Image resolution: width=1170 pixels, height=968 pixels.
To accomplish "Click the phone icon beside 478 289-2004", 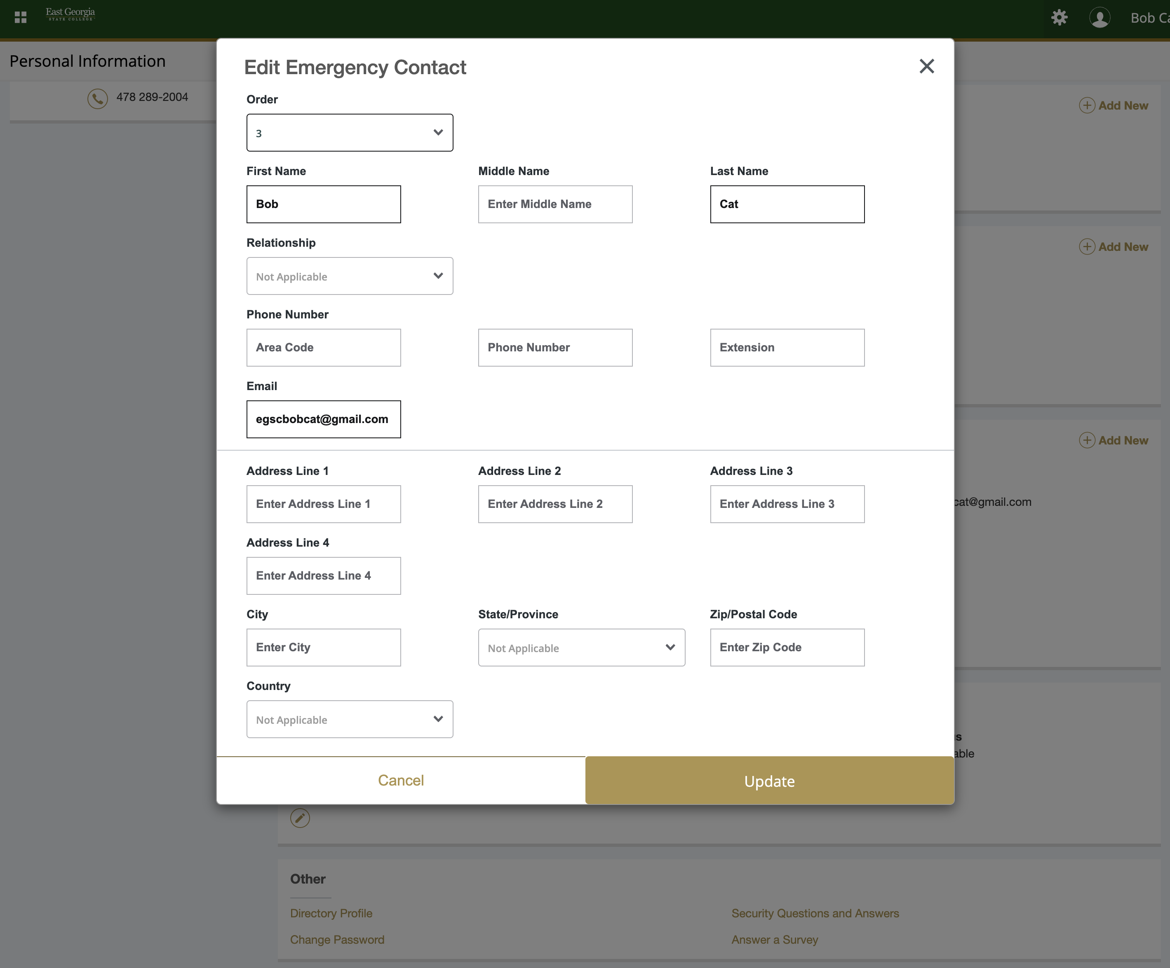I will coord(97,98).
